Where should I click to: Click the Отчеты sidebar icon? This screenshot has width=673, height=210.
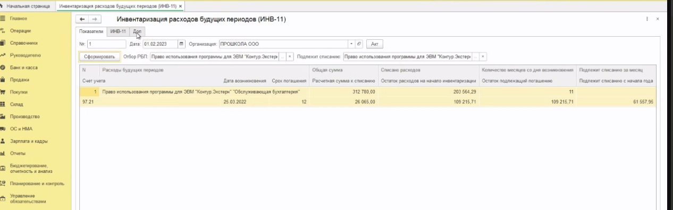click(3, 153)
